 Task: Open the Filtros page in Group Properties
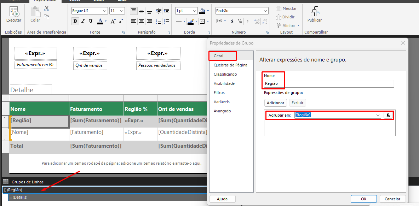coord(219,93)
